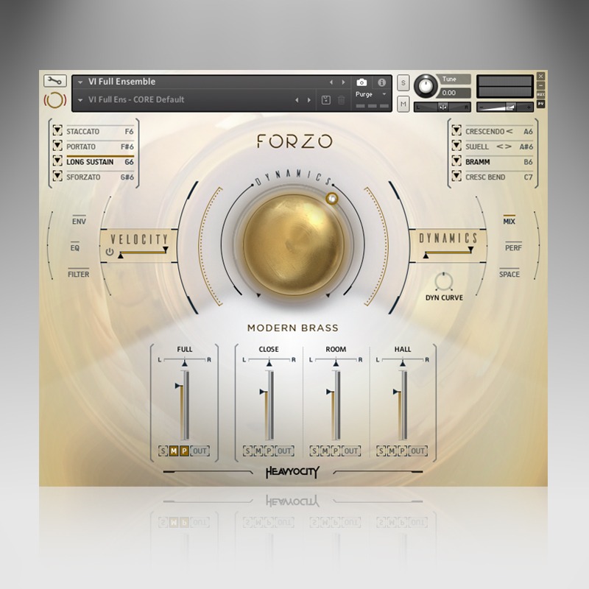Click the Velocity power icon
The height and width of the screenshot is (589, 589).
click(x=110, y=252)
